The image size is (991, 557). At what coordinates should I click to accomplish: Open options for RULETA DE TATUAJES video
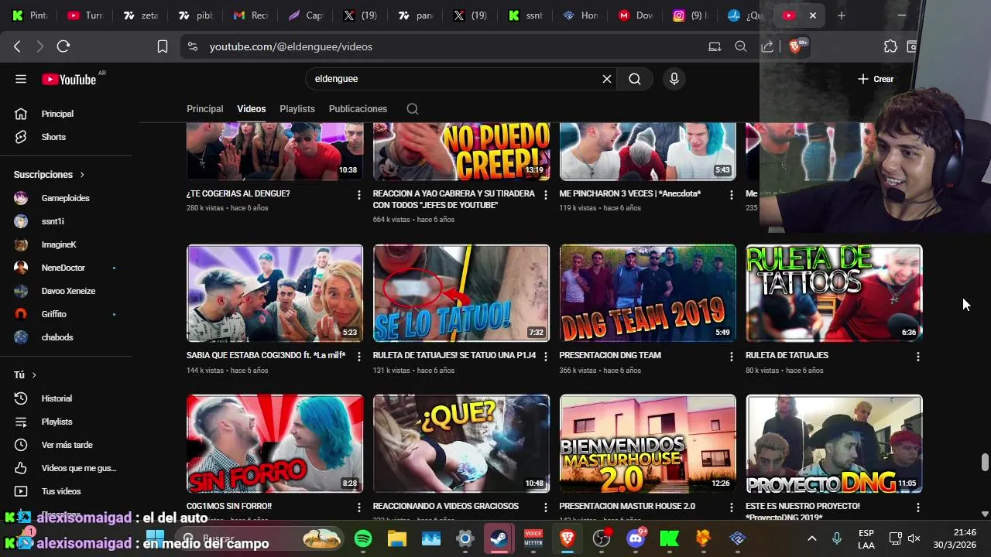tap(918, 357)
